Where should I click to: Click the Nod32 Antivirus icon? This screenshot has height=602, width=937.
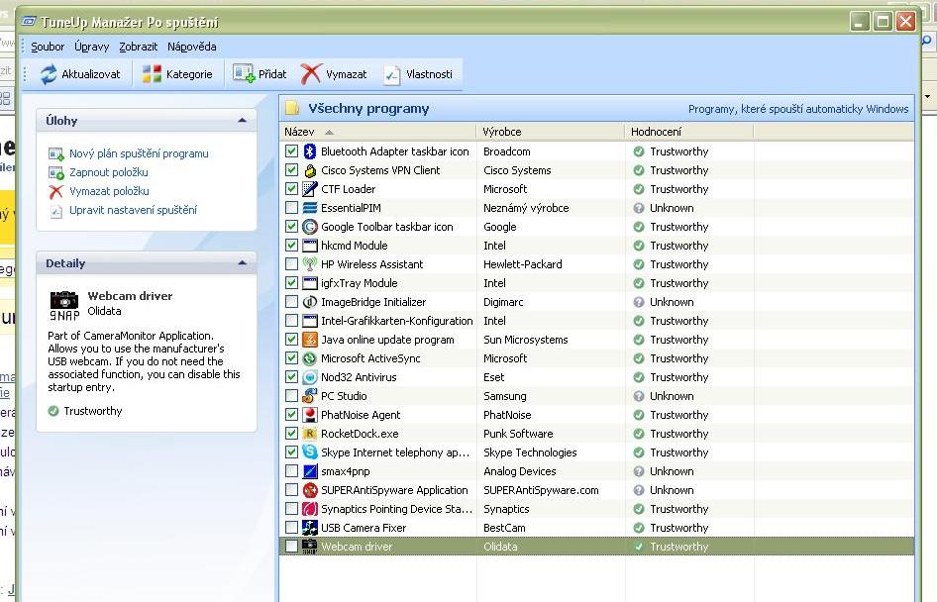[x=310, y=377]
